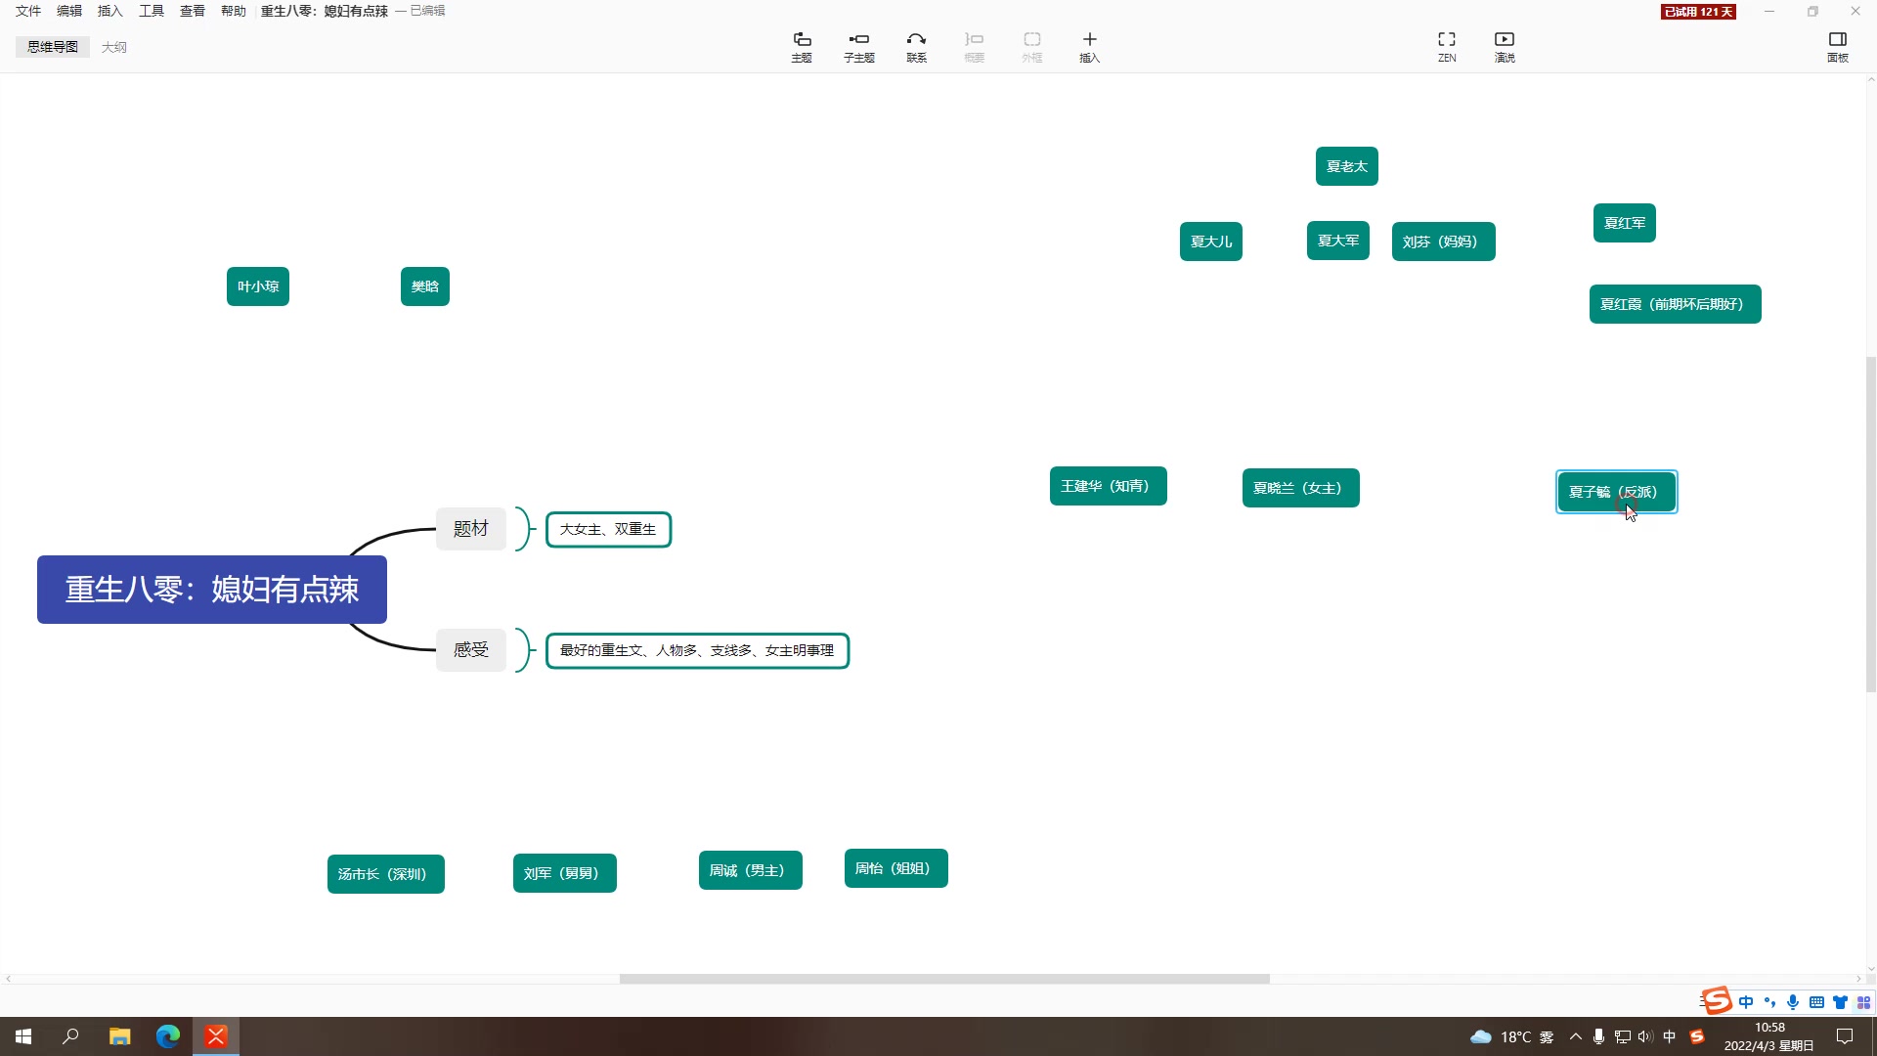The height and width of the screenshot is (1056, 1877).
Task: Select the 夏红霞（前期坏后期好） topic
Action: 1676,304
